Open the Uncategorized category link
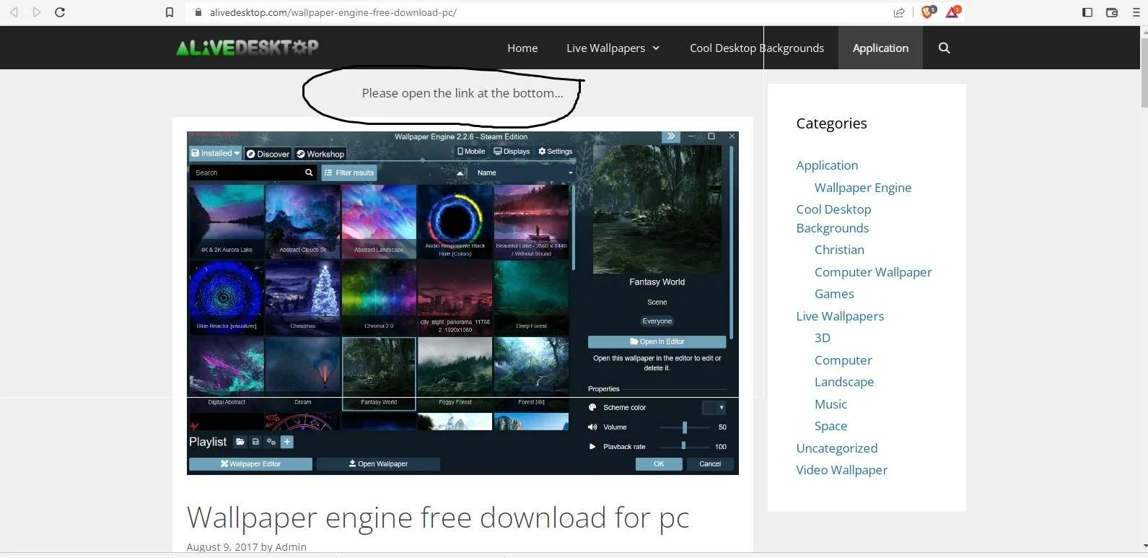Image resolution: width=1148 pixels, height=558 pixels. tap(837, 448)
